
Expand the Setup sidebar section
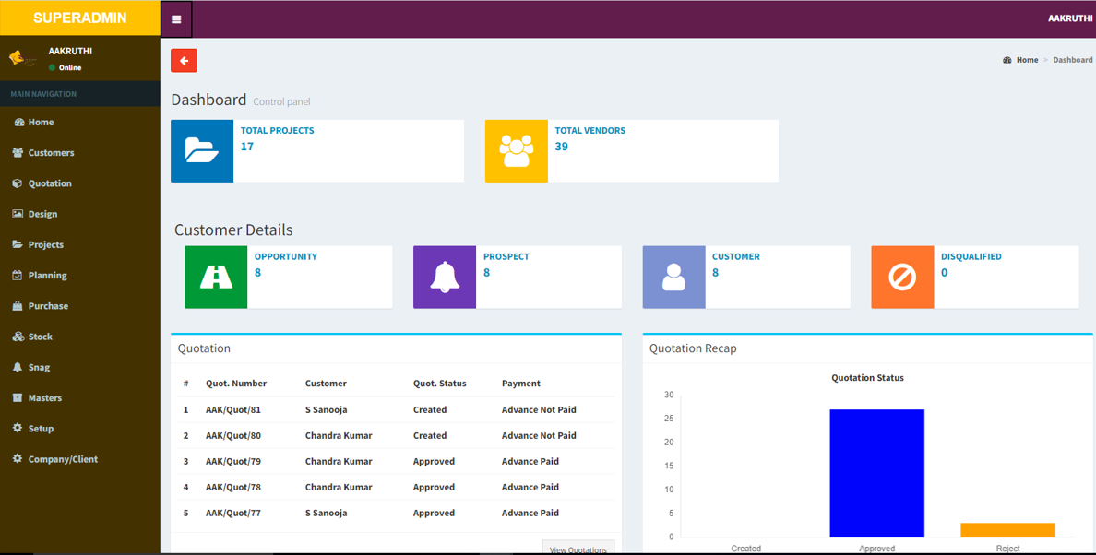tap(41, 429)
